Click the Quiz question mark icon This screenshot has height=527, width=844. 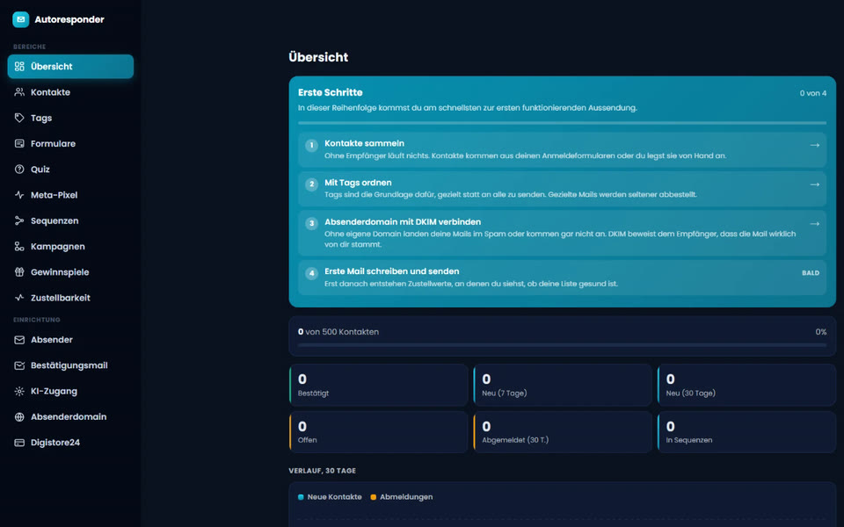pyautogui.click(x=19, y=170)
